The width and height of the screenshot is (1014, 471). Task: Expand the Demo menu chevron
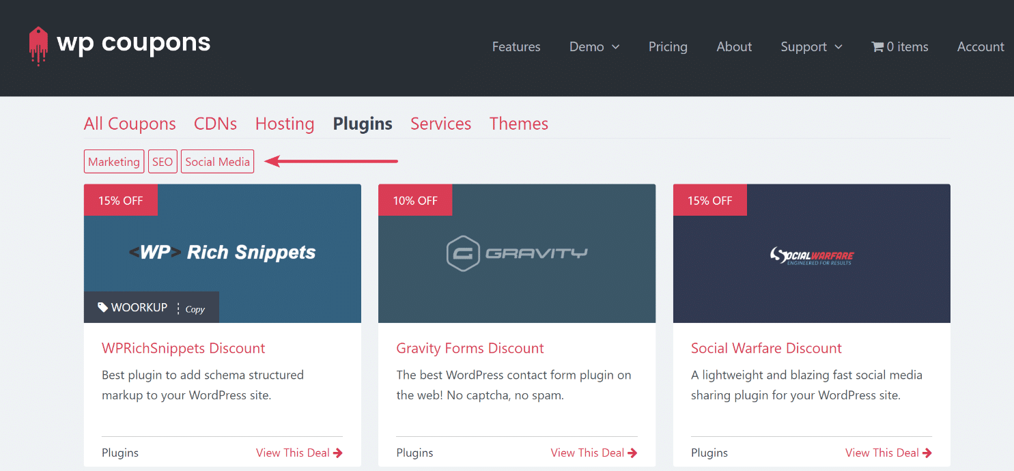tap(615, 47)
